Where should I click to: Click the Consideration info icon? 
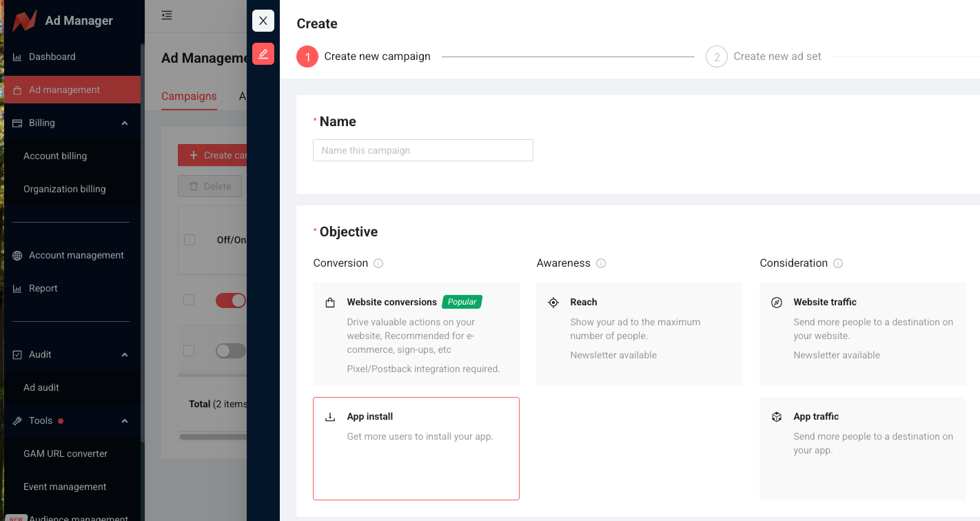pyautogui.click(x=838, y=263)
